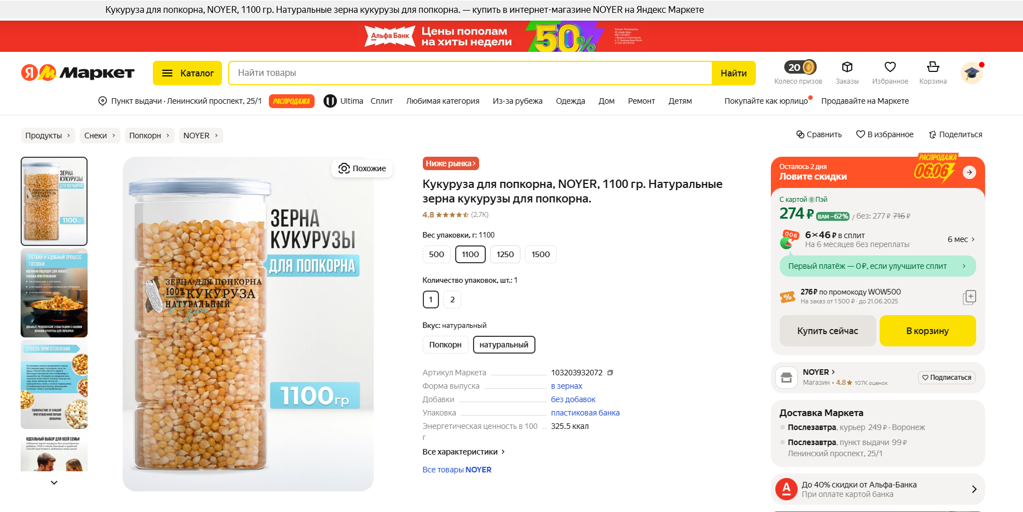Add product with В корзину button
This screenshot has height=512, width=1023.
click(x=927, y=331)
